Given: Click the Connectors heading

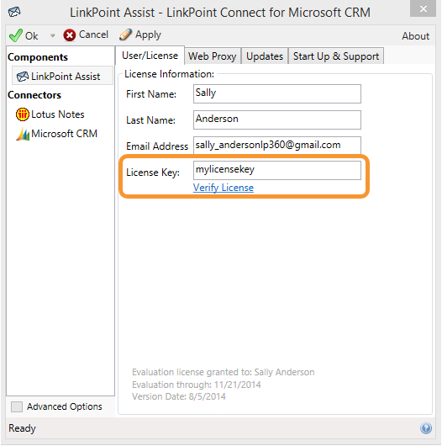Looking at the screenshot, I should pyautogui.click(x=34, y=95).
